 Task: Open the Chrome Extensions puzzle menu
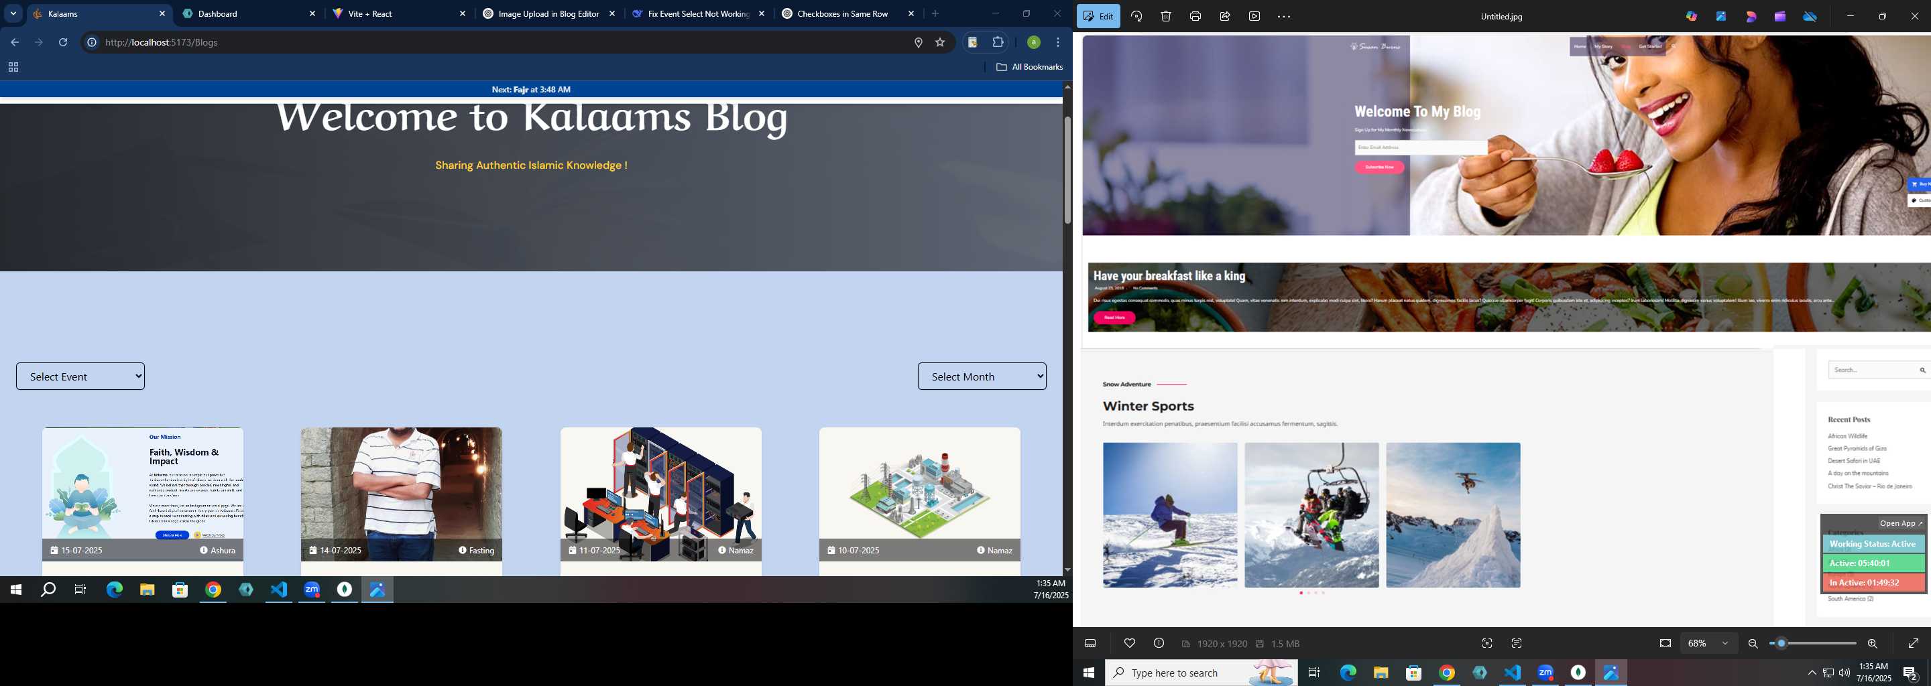[998, 42]
